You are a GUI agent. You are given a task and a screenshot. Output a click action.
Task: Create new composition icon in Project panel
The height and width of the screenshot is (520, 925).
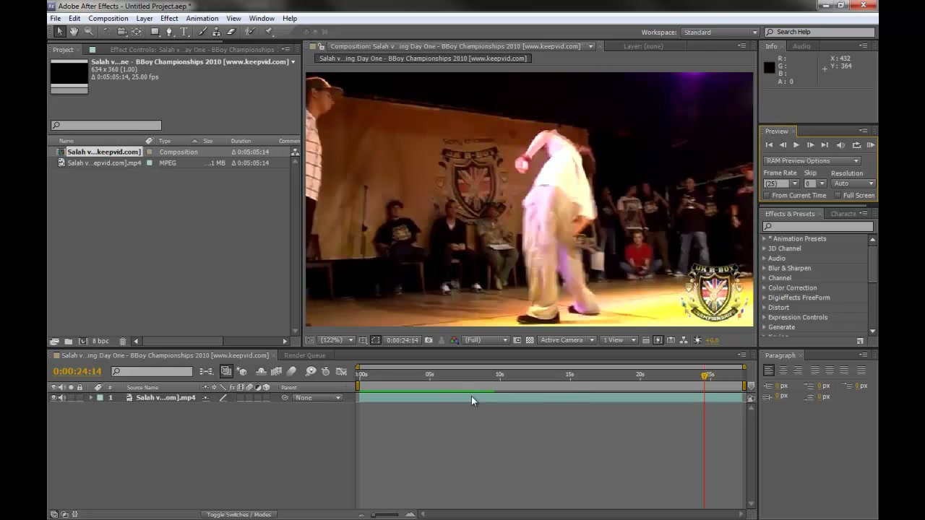pyautogui.click(x=83, y=341)
